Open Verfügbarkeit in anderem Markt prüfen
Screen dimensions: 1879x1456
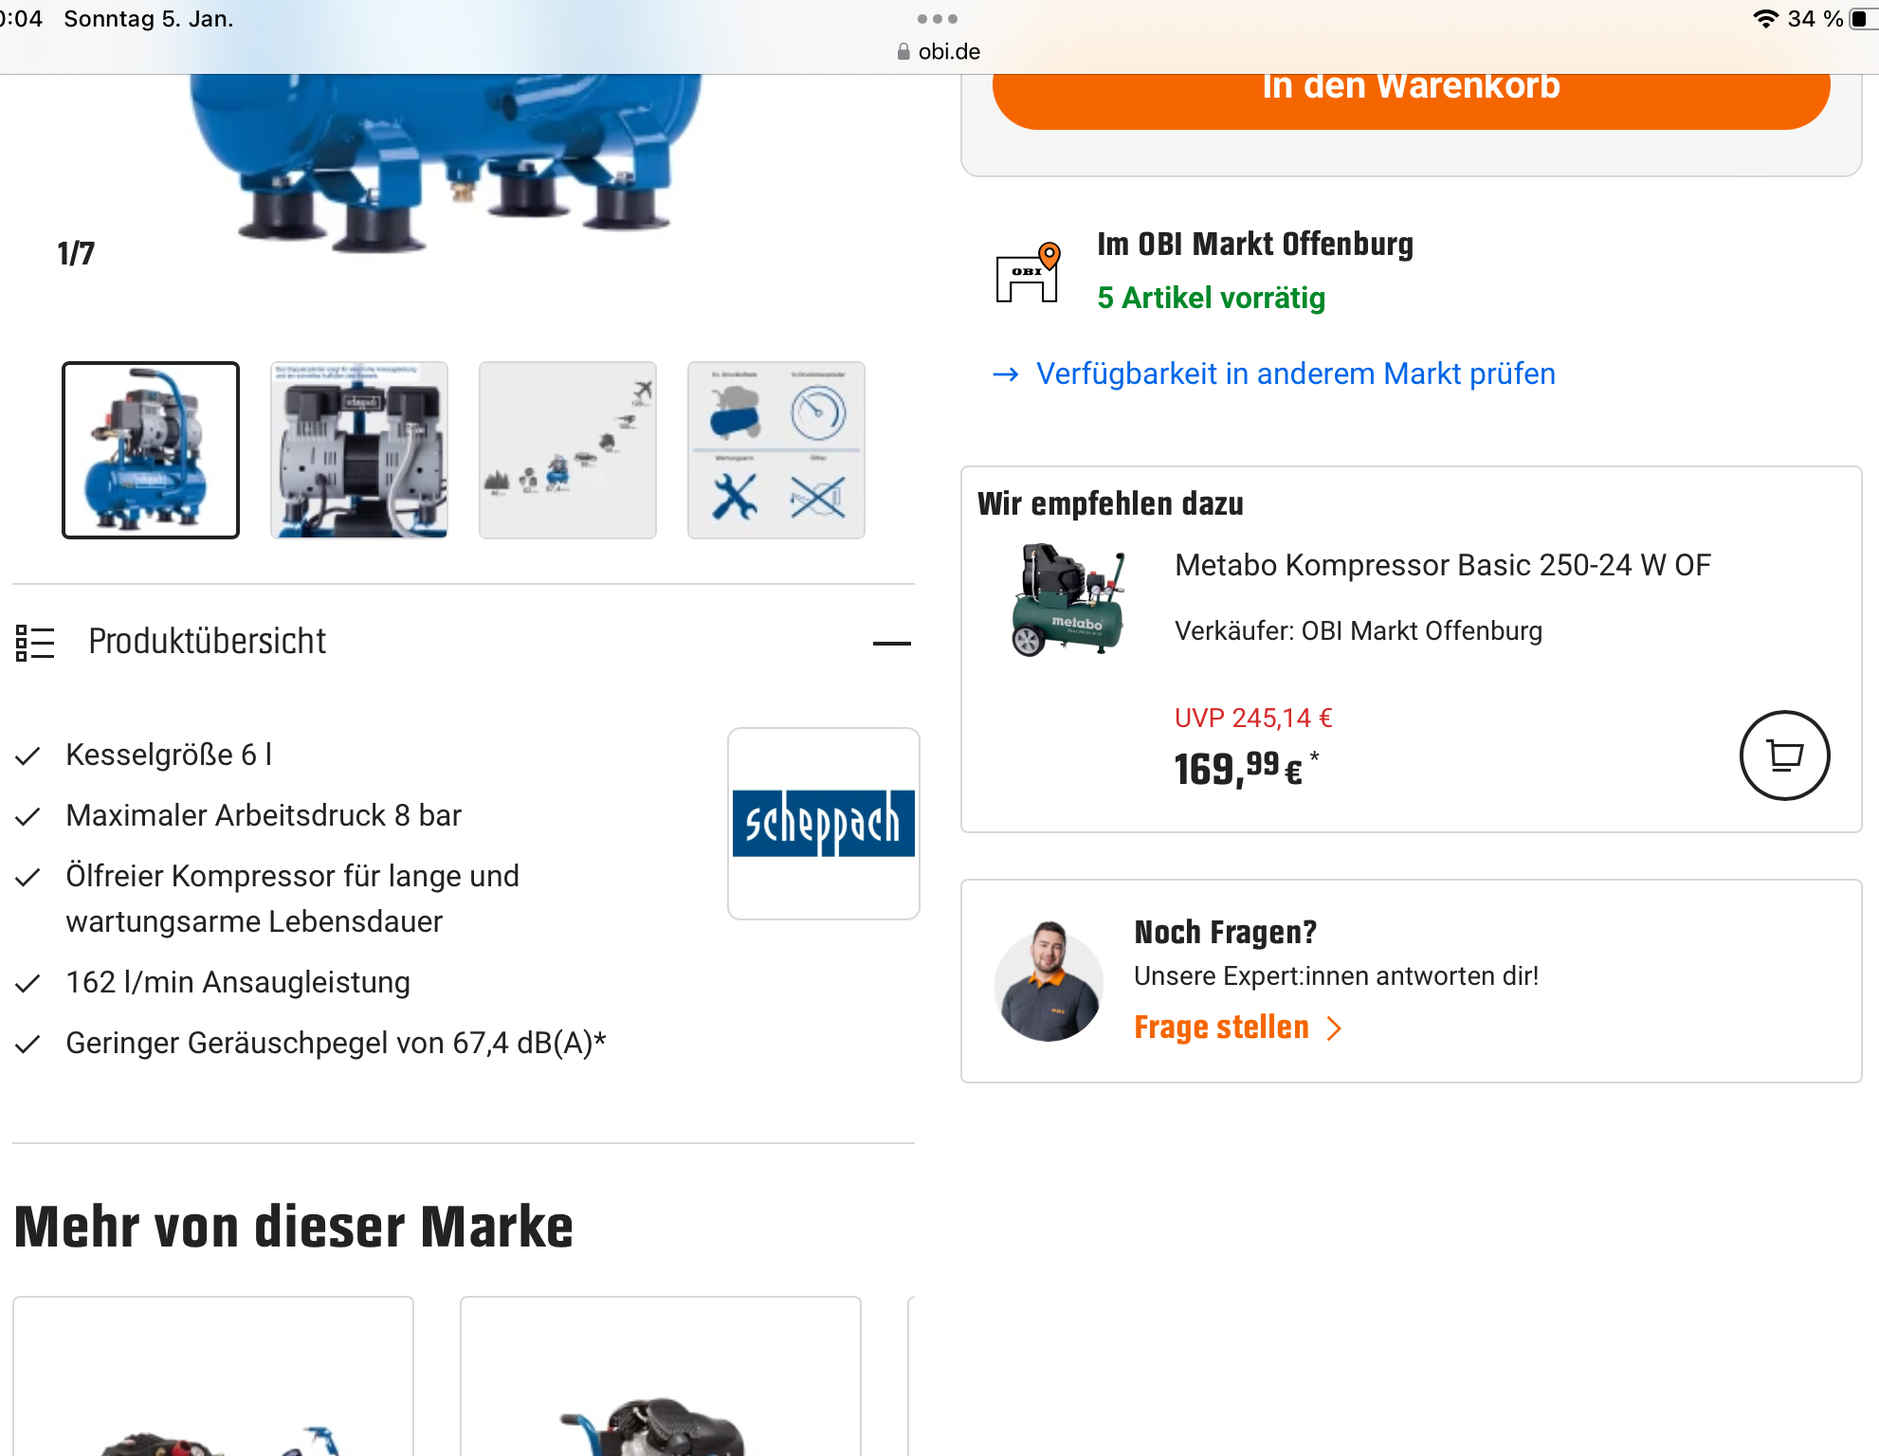coord(1295,373)
